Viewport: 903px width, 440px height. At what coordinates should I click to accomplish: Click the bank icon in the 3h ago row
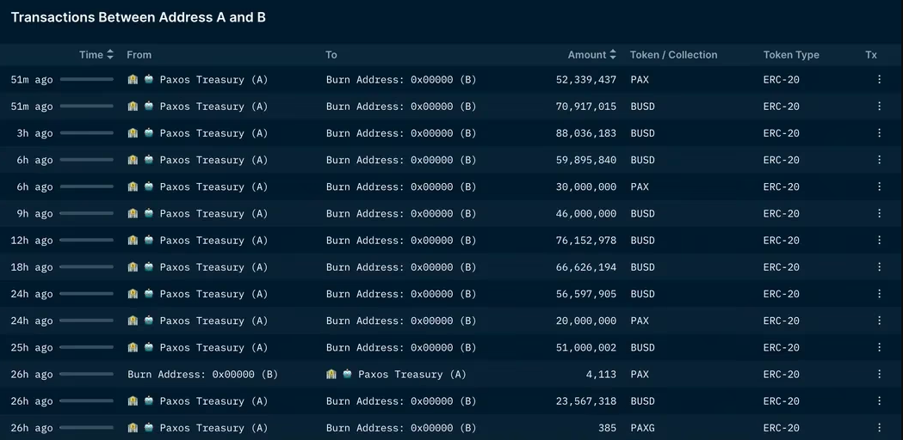[133, 133]
